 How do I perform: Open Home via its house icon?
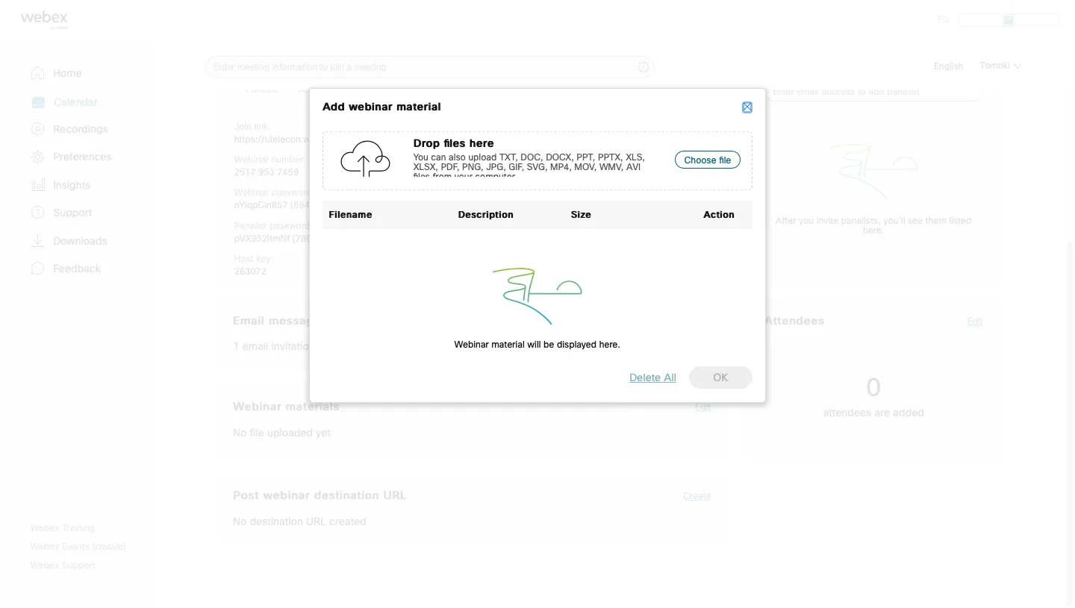[x=37, y=73]
